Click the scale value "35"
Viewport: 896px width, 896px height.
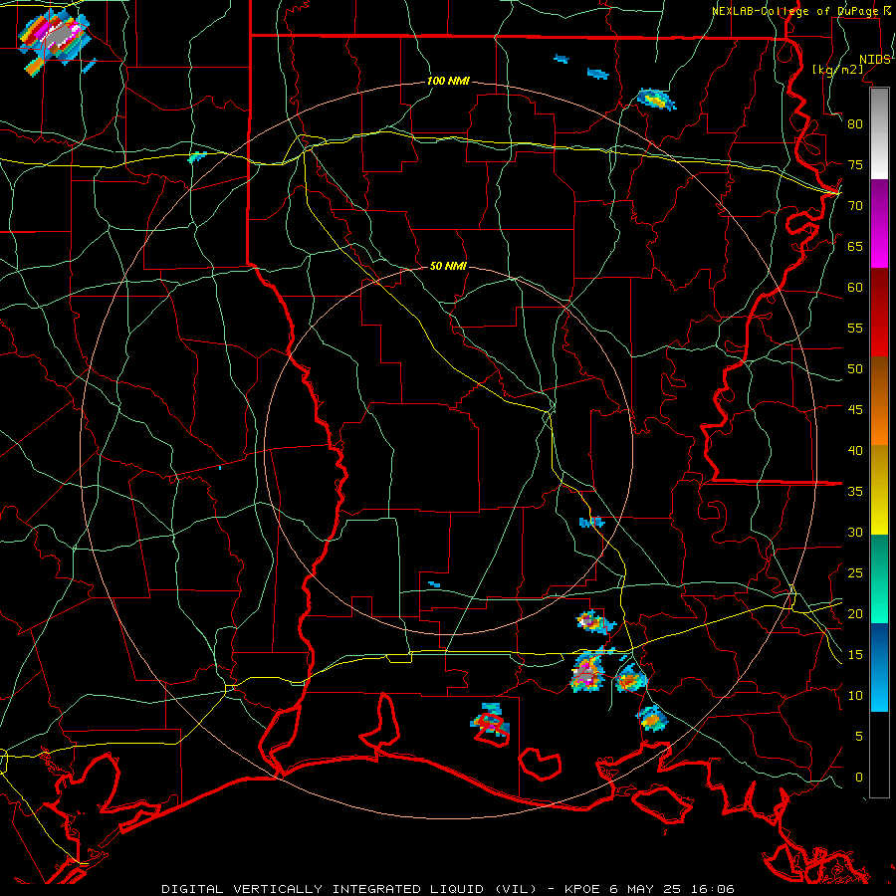[855, 492]
